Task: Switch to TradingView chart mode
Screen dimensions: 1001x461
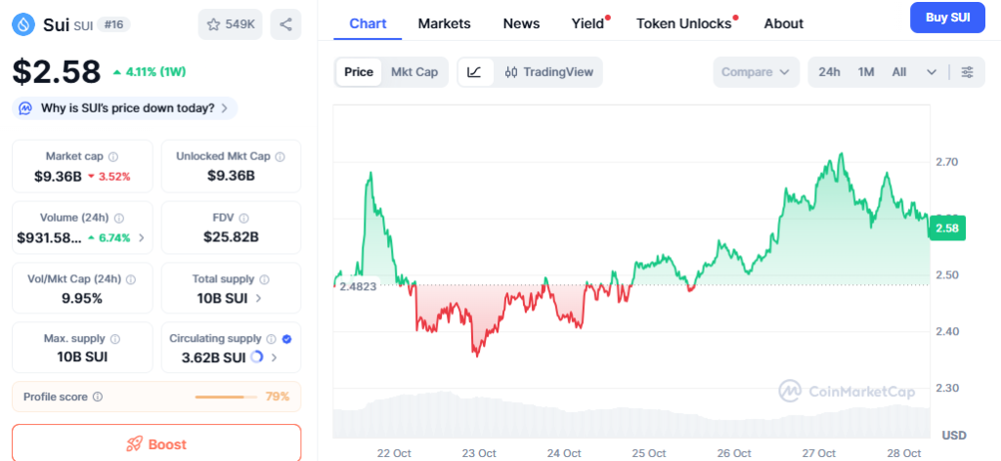Action: (x=549, y=72)
